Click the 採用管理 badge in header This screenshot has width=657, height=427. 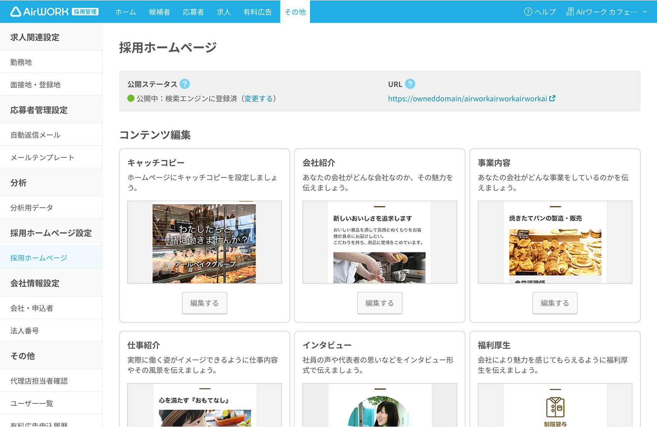coord(86,12)
